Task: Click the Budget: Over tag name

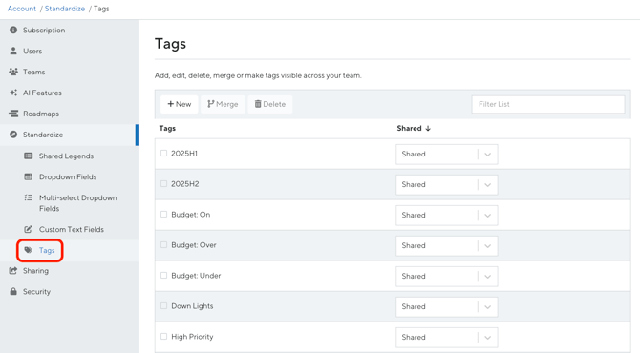Action: [194, 245]
